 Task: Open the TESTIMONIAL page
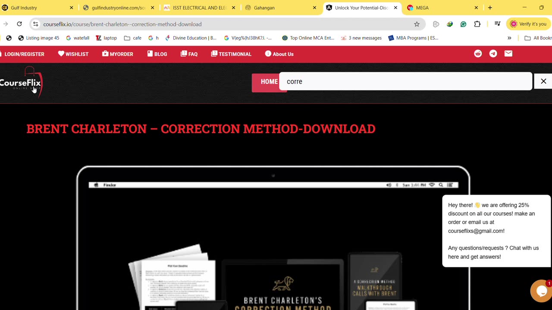click(231, 54)
